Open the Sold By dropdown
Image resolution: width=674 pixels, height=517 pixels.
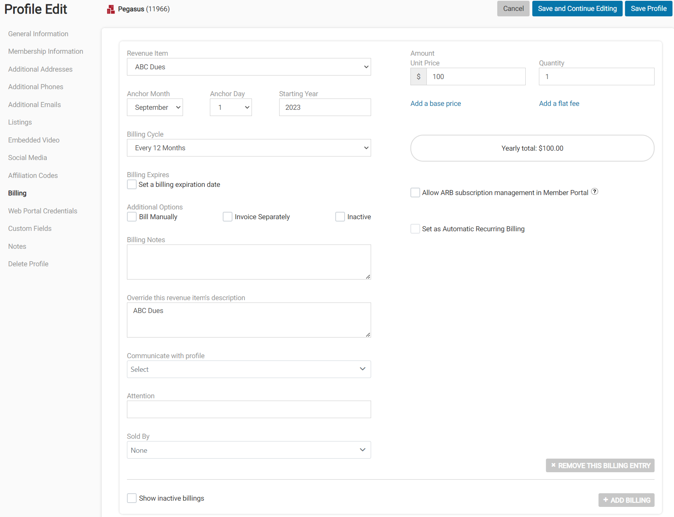(249, 450)
